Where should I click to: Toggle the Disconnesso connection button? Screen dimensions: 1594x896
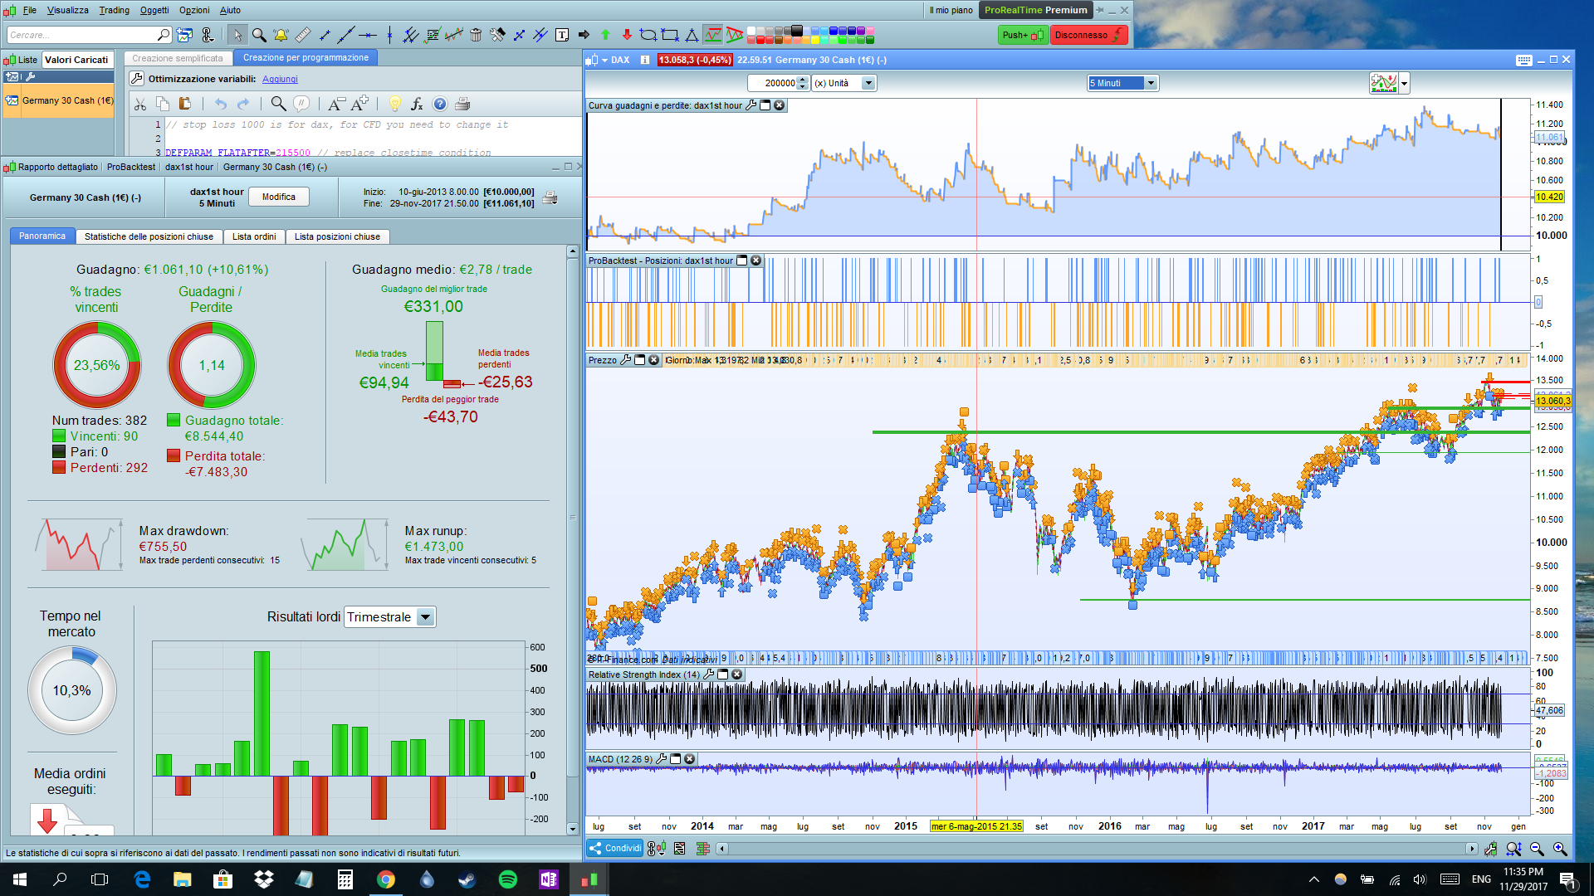[x=1089, y=35]
